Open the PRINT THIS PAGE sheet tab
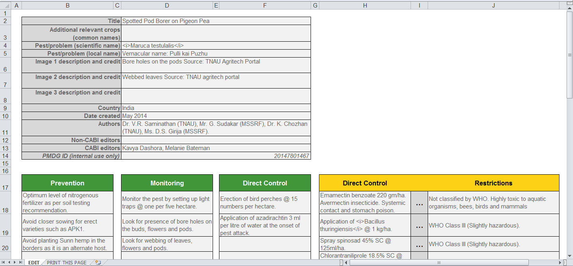Image resolution: width=573 pixels, height=266 pixels. [x=66, y=262]
